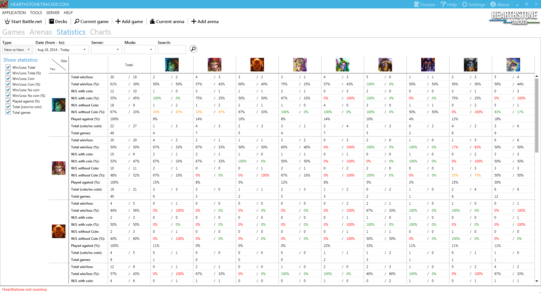Click the magnifying glass search icon

point(193,49)
